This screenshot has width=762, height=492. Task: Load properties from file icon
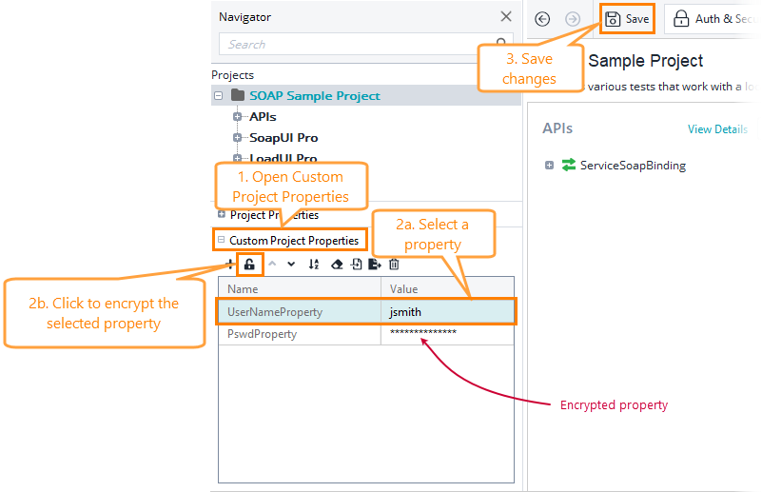(356, 264)
